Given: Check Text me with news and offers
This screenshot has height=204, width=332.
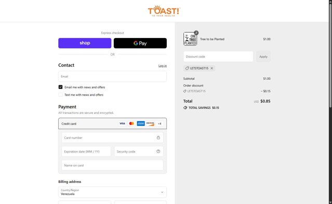Looking at the screenshot, I should point(61,95).
